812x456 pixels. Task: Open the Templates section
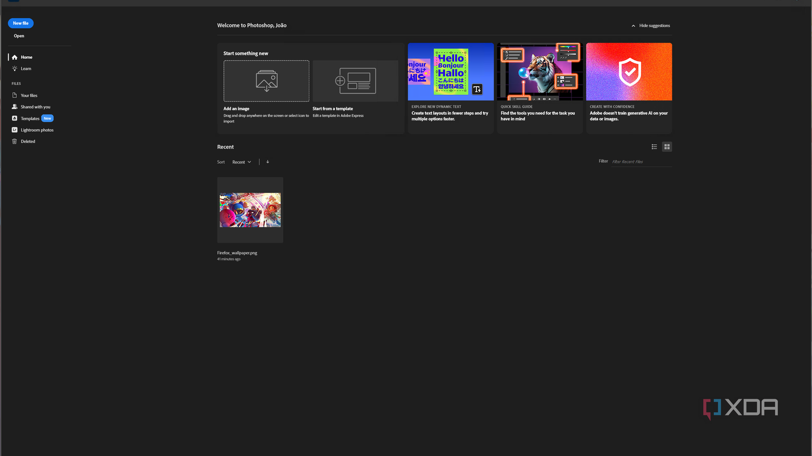30,118
